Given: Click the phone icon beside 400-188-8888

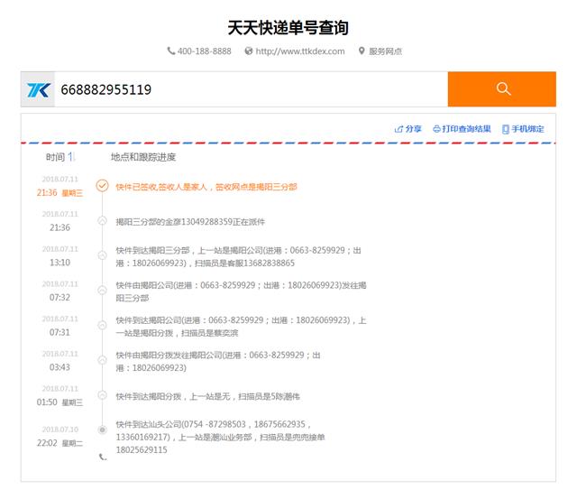Looking at the screenshot, I should click(x=170, y=51).
